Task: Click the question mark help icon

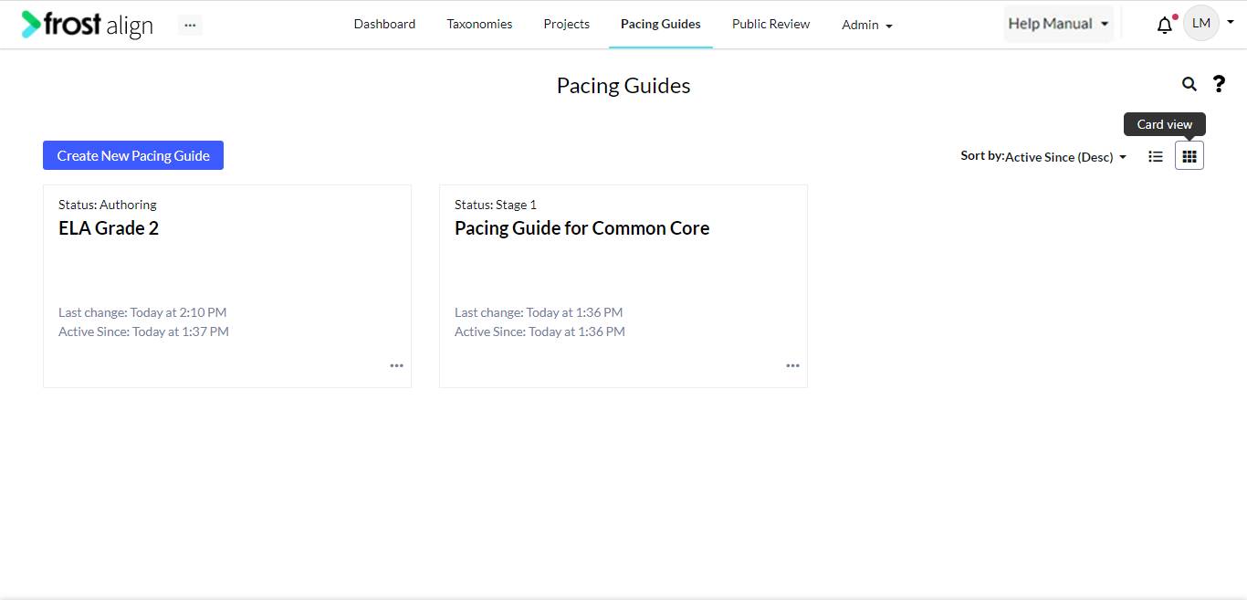Action: coord(1219,84)
